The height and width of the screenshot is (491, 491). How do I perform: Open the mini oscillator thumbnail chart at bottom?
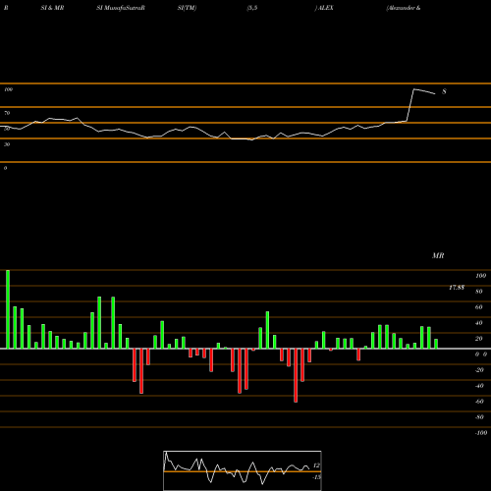pos(243,470)
